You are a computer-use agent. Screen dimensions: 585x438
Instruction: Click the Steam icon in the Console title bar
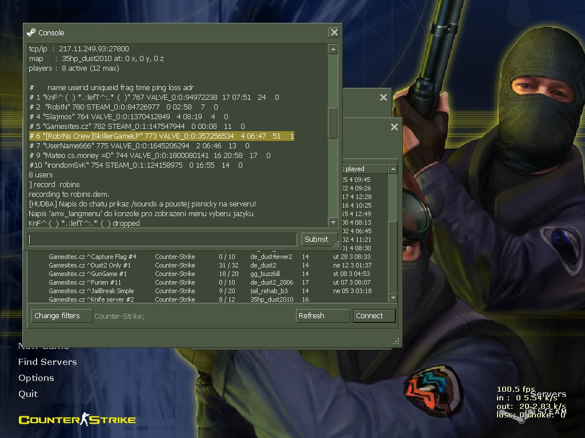click(x=31, y=33)
